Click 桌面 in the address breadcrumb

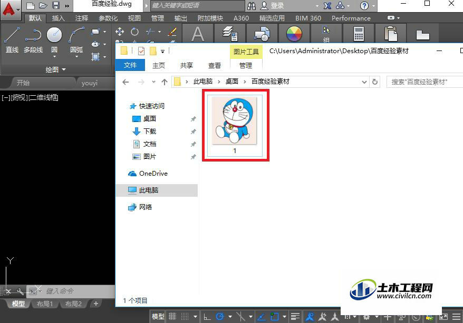click(x=232, y=82)
